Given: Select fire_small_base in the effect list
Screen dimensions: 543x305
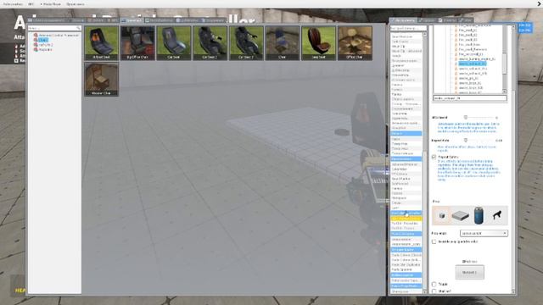Looking at the screenshot, I should 469,45.
